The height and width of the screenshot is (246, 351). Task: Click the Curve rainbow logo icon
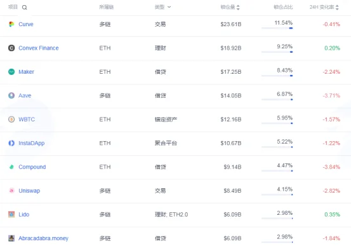[11, 24]
